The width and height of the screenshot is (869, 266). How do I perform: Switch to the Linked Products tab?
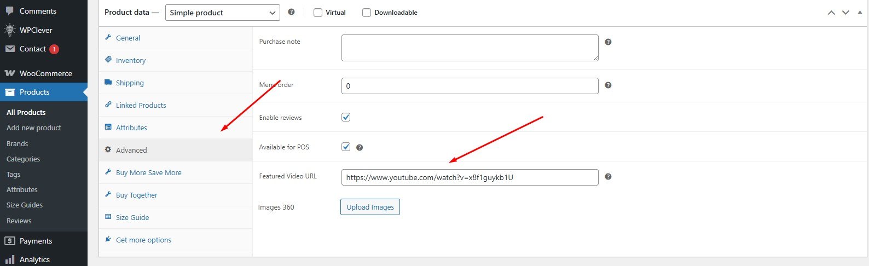[176, 105]
